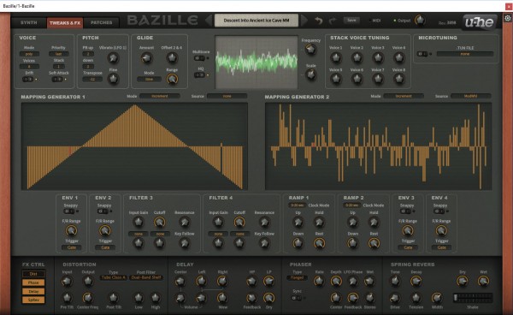Click the undo arrow icon

pyautogui.click(x=318, y=21)
